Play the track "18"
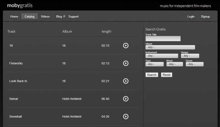 click(125, 46)
